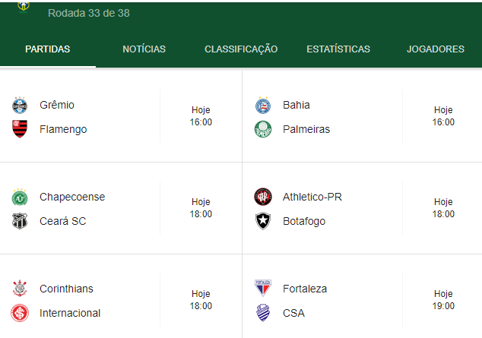Click the Corinthians team crest
This screenshot has height=338, width=482.
coord(20,289)
